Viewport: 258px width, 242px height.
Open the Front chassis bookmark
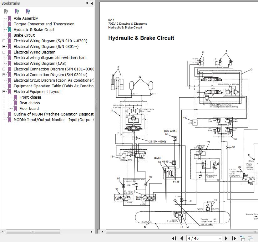click(30, 97)
